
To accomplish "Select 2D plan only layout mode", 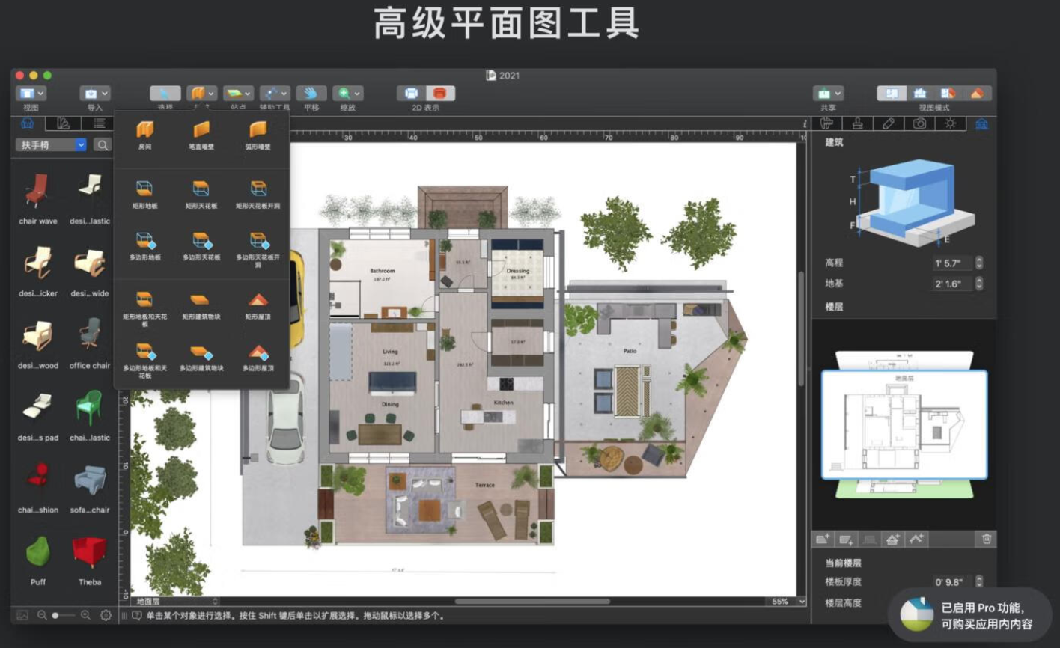I will tap(892, 93).
